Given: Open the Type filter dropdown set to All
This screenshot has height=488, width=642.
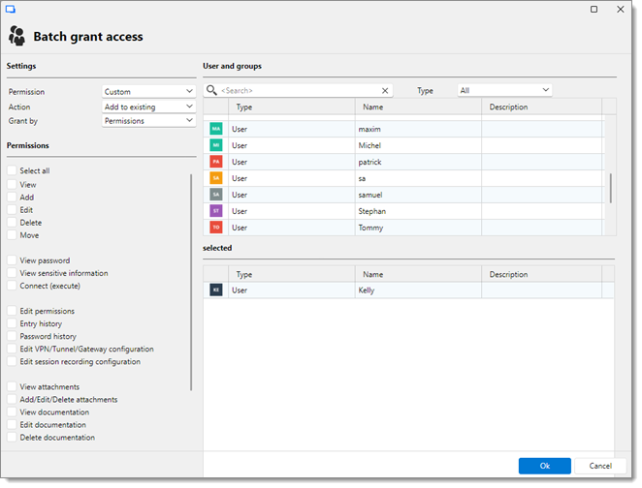Looking at the screenshot, I should (504, 90).
